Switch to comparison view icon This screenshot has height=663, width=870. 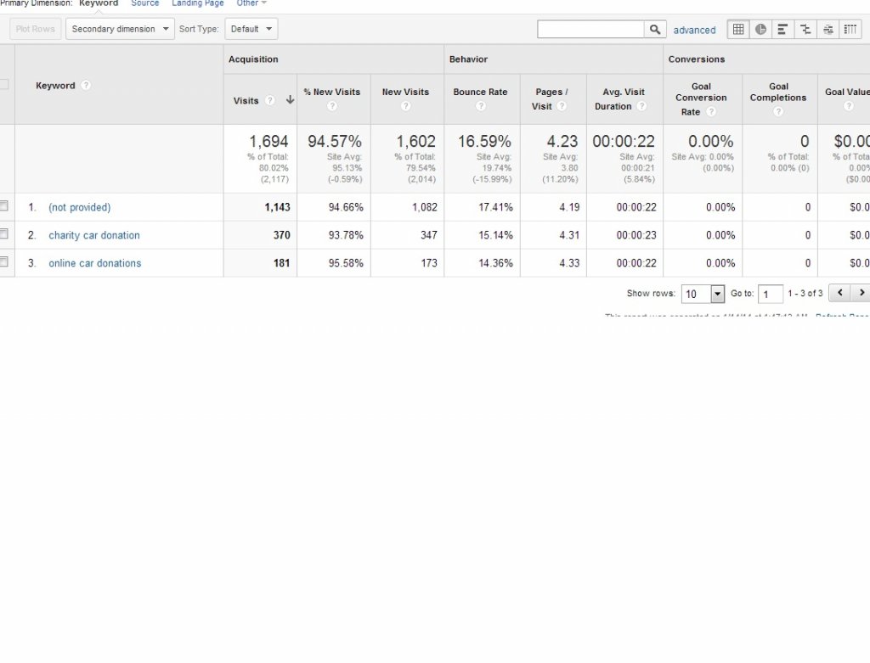coord(805,30)
